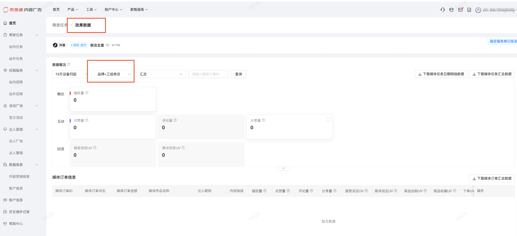The width and height of the screenshot is (517, 236).
Task: Select the 播放量 metric card
Action: click(113, 99)
